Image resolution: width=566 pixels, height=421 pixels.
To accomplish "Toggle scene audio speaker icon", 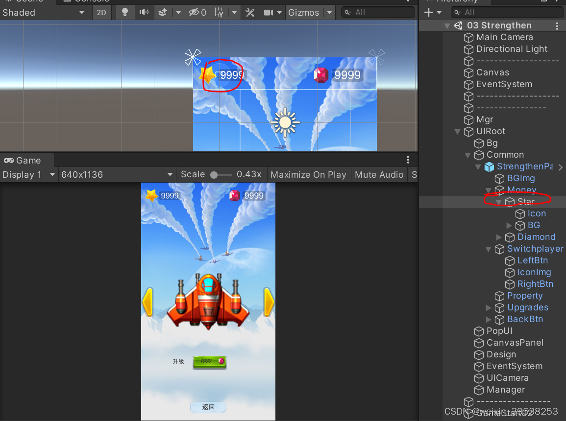I will pyautogui.click(x=144, y=13).
